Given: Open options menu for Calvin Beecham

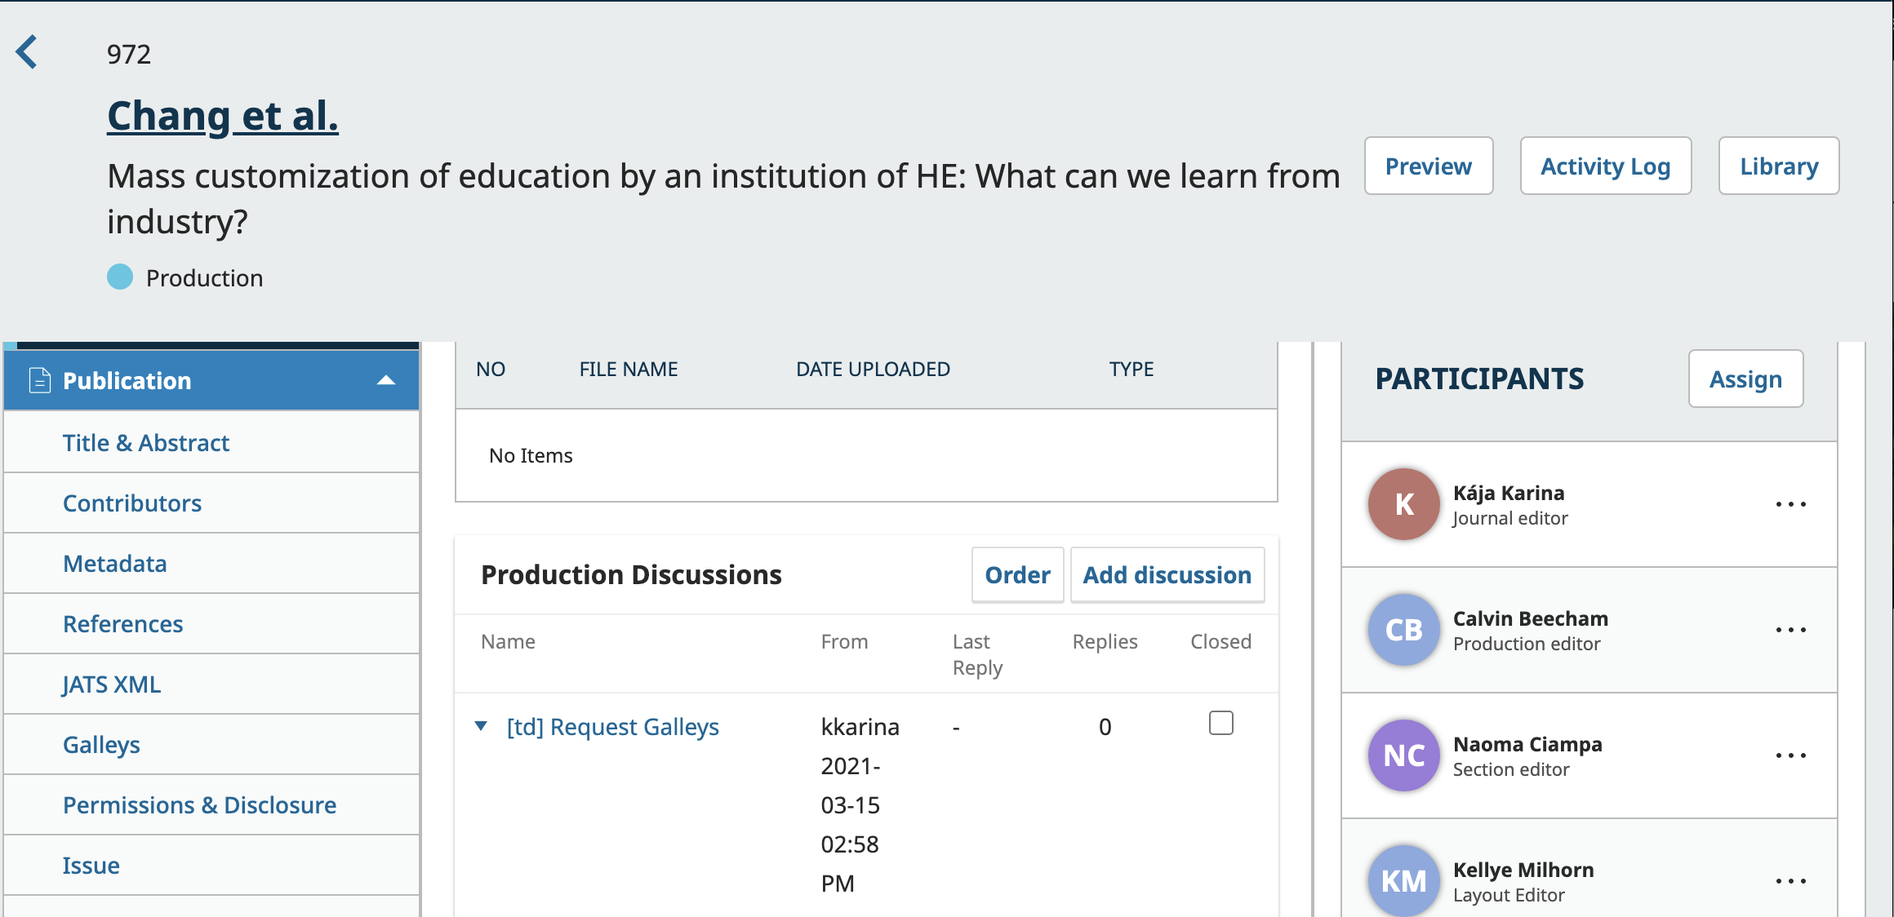Looking at the screenshot, I should (x=1790, y=631).
